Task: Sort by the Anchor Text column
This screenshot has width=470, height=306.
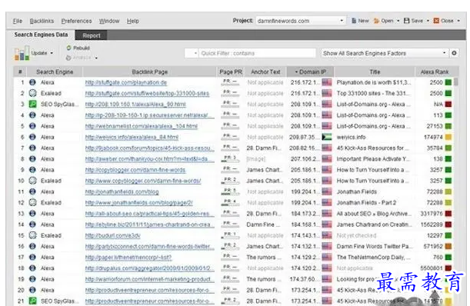Action: click(x=265, y=72)
